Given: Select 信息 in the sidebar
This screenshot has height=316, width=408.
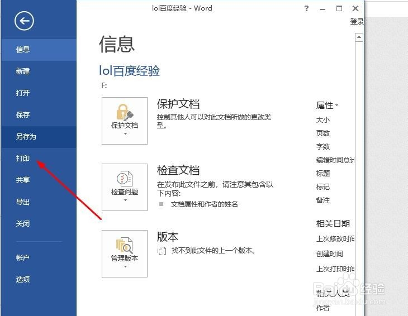Looking at the screenshot, I should pyautogui.click(x=39, y=50).
